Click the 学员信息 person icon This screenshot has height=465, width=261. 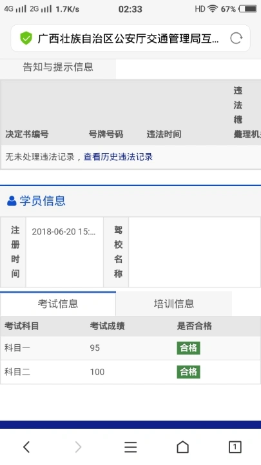point(12,201)
